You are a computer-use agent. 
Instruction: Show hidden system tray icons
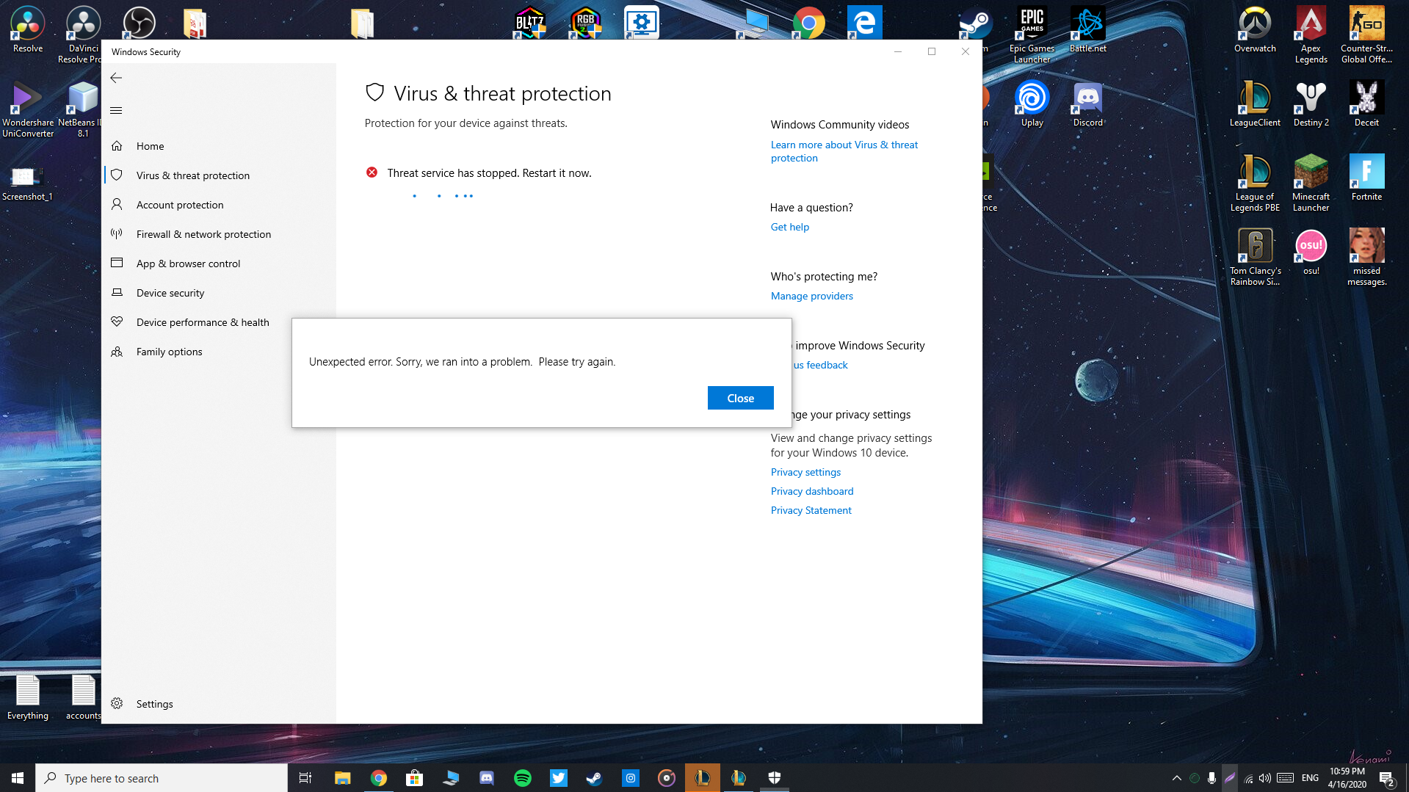(1177, 778)
